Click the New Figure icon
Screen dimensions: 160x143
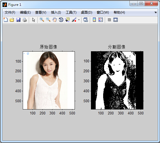6,20
